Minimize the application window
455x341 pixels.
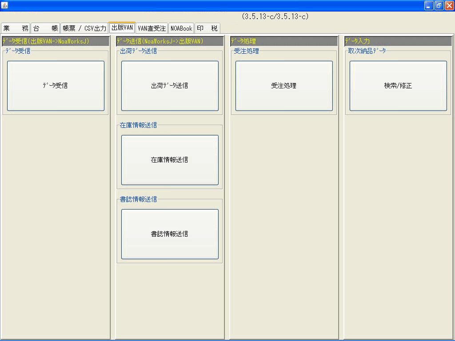(x=428, y=5)
